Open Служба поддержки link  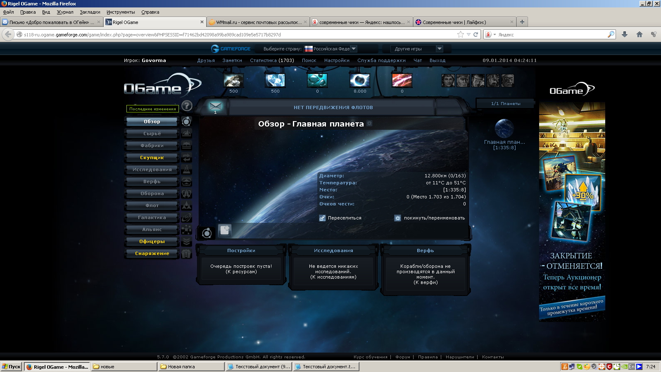(381, 60)
